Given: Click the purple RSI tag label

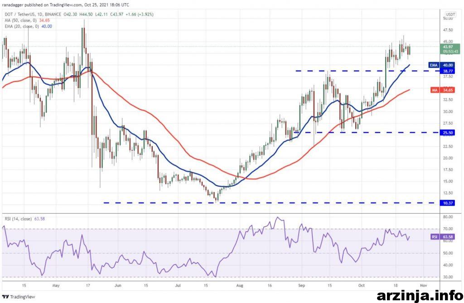Looking at the screenshot, I should tap(433, 237).
